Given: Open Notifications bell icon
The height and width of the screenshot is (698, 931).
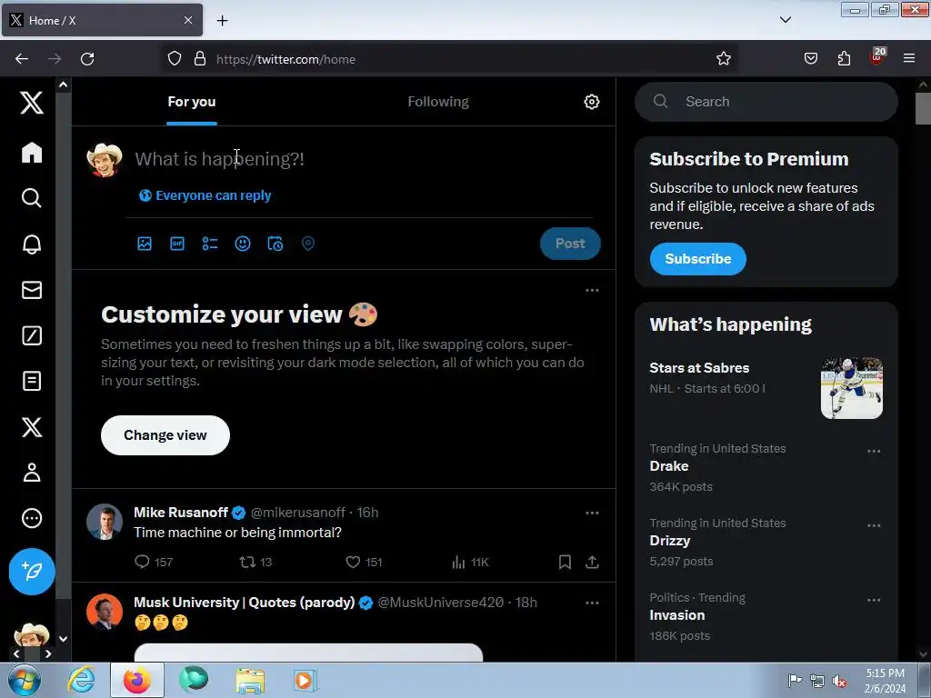Looking at the screenshot, I should click(32, 244).
